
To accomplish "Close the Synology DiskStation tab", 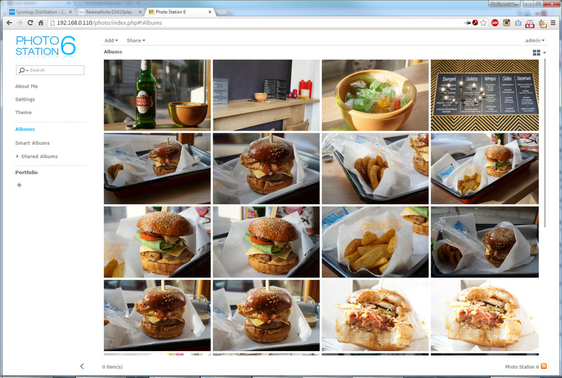I will [70, 12].
